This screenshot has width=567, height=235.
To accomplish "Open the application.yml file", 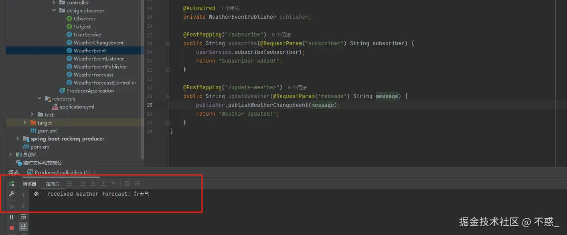I will pos(73,107).
